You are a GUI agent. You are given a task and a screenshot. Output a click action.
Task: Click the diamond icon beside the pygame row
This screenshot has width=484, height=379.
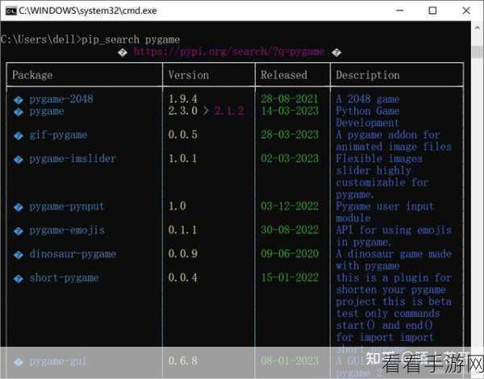pyautogui.click(x=19, y=112)
